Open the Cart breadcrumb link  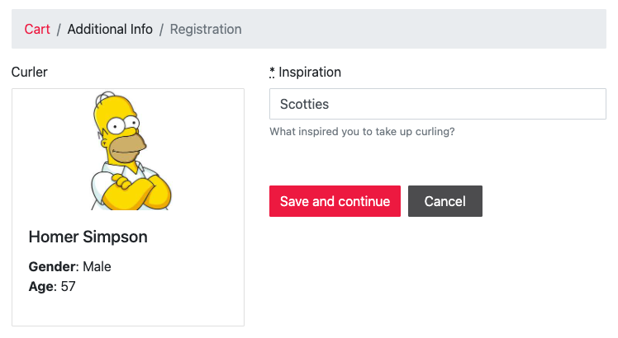coord(37,29)
